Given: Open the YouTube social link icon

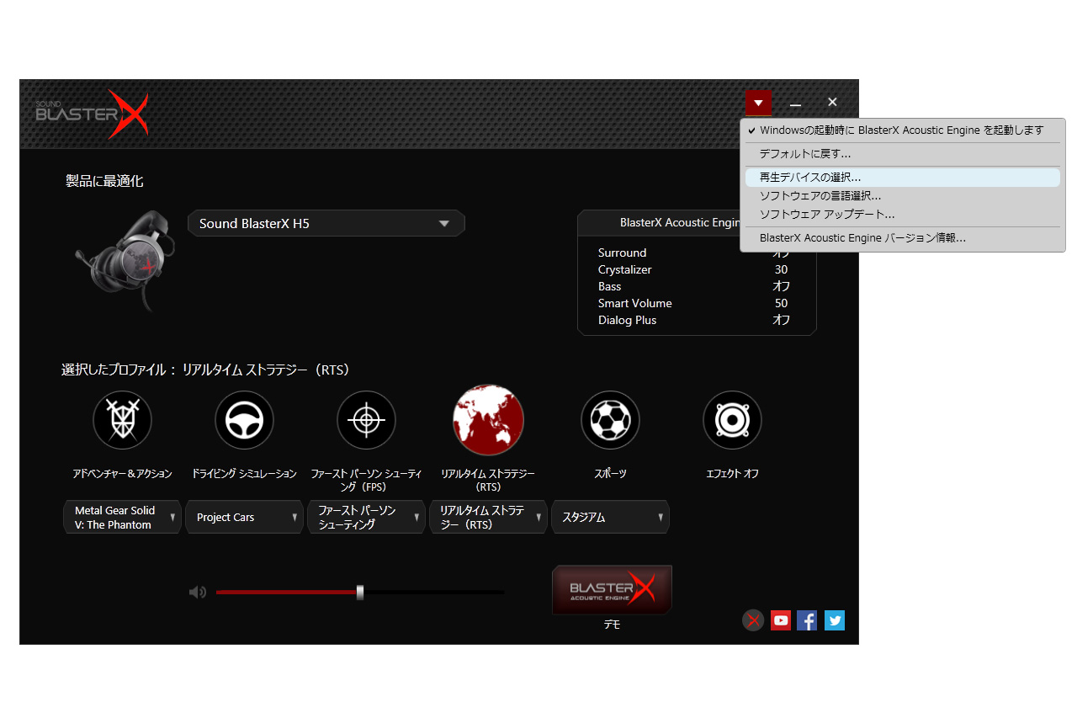Looking at the screenshot, I should pos(781,621).
